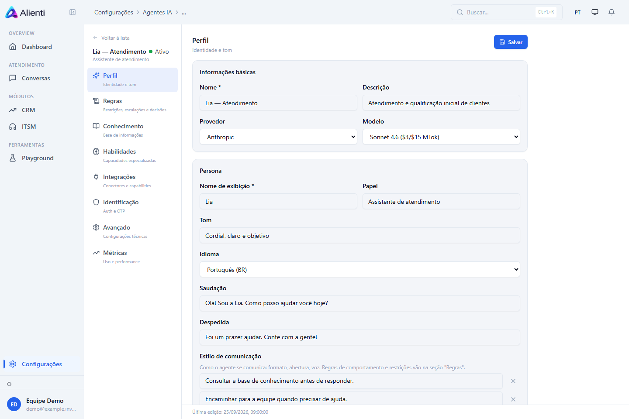Image resolution: width=629 pixels, height=419 pixels.
Task: Open Conversas in the sidebar
Action: pos(42,78)
